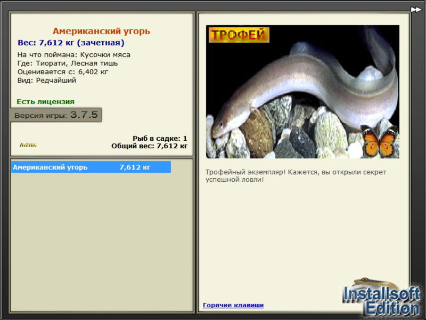Viewport: 426px width, 320px height.
Task: Open the small меню button
Action: [x=28, y=145]
